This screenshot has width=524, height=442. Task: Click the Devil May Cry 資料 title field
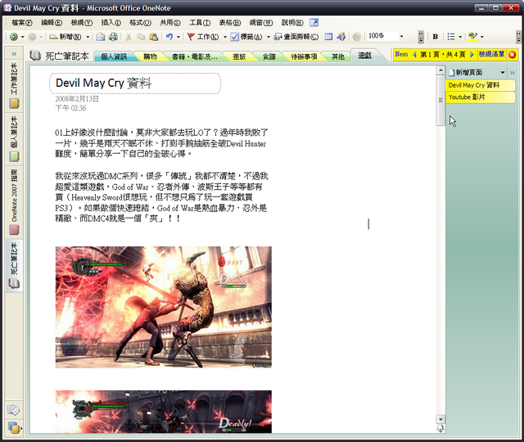135,83
